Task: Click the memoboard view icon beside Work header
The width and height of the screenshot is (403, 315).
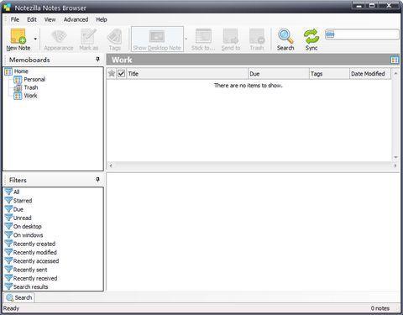Action: pyautogui.click(x=395, y=60)
